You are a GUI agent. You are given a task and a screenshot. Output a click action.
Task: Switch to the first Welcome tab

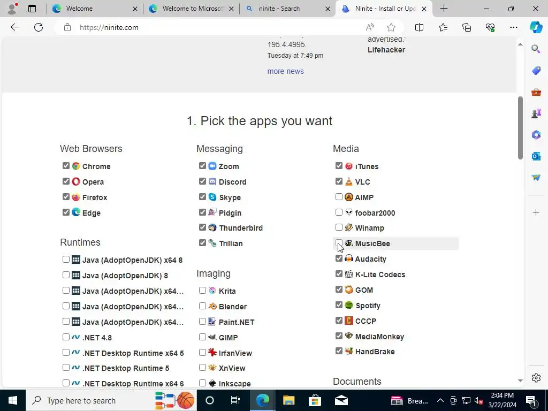pos(94,9)
